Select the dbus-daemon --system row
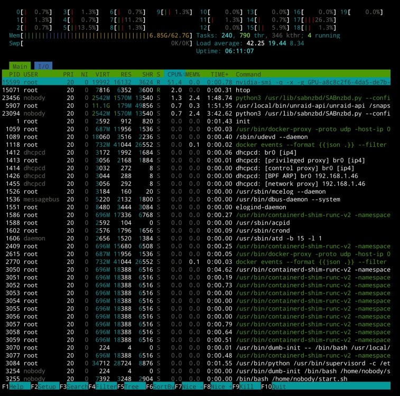Viewport: 400px width, 396px height. click(x=196, y=199)
